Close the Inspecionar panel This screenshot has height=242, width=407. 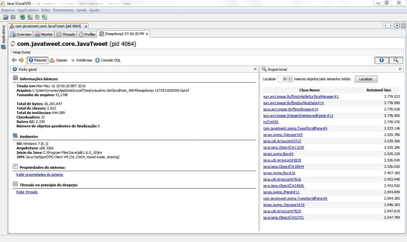pyautogui.click(x=400, y=69)
